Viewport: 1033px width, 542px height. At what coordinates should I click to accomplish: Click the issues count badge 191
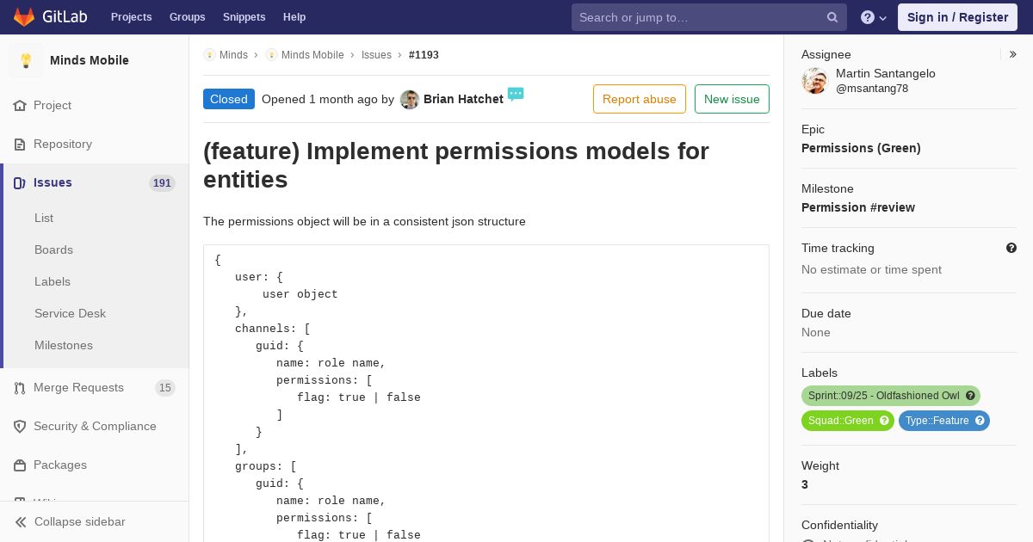click(162, 183)
